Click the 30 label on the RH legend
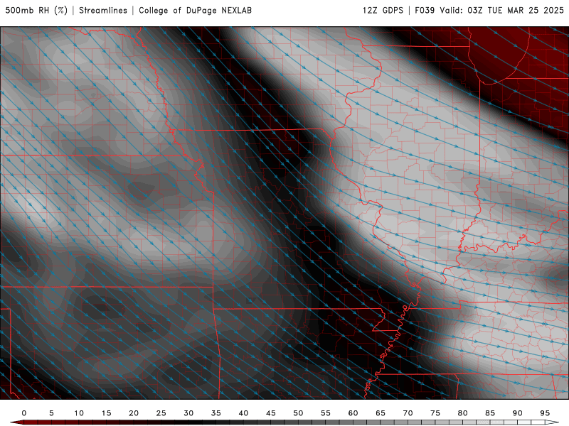 click(x=188, y=413)
